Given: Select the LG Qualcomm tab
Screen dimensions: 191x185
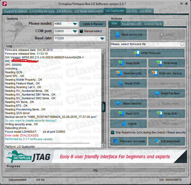Looking at the screenshot, I should point(115,11).
